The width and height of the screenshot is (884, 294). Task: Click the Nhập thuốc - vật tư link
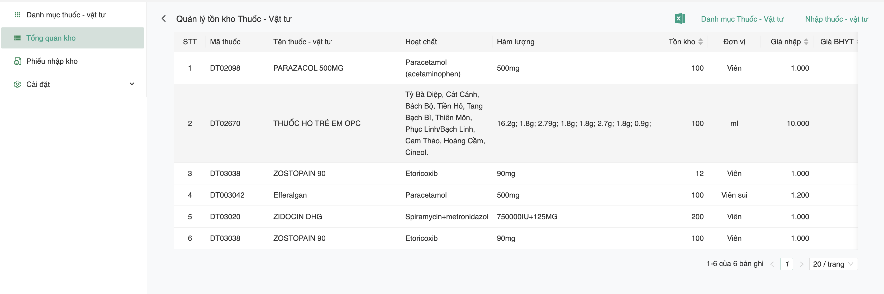[x=836, y=19]
